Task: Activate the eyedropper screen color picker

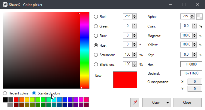Action: 135,103
